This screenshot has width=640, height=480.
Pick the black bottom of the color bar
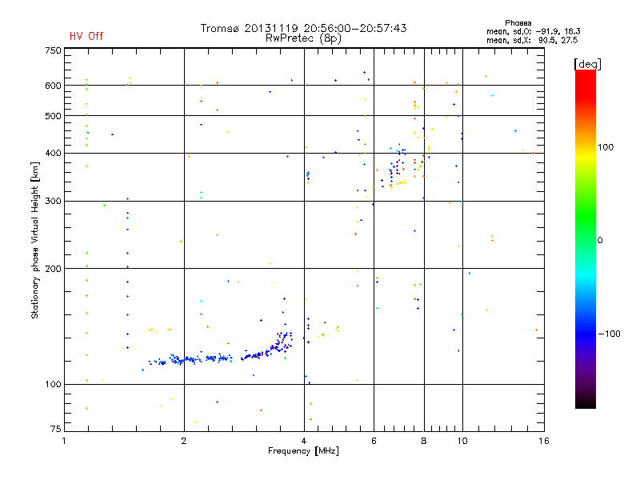coord(585,404)
